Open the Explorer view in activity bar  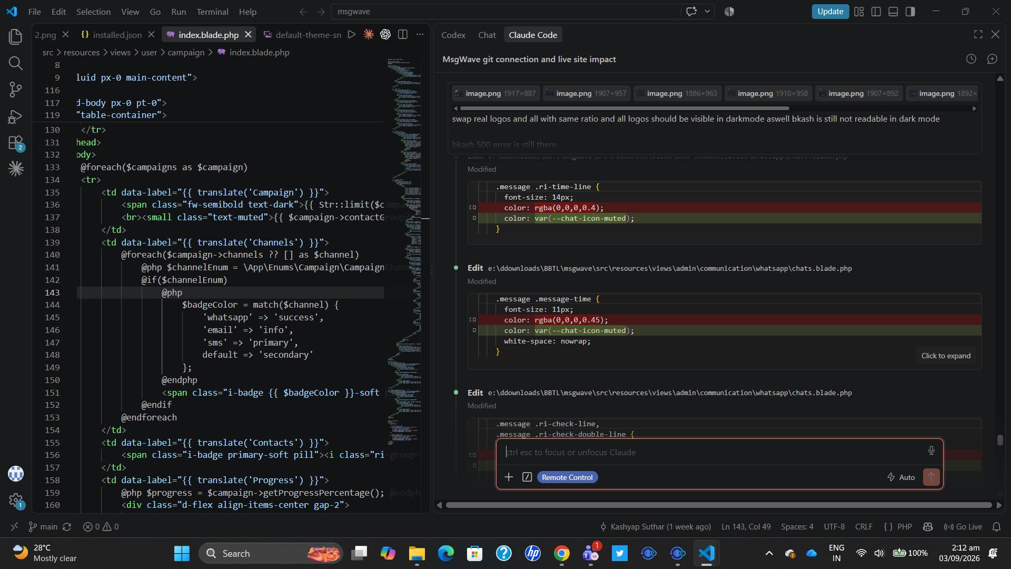click(16, 36)
